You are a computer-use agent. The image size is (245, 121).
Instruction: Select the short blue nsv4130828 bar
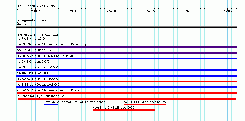[51, 105]
